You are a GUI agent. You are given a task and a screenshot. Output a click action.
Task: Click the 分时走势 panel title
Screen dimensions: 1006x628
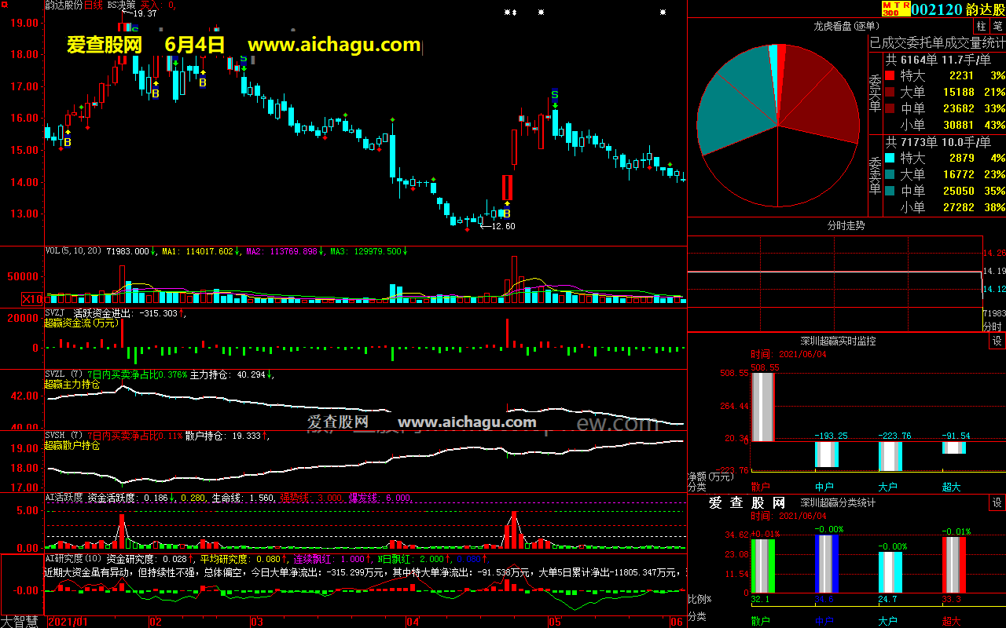[846, 225]
